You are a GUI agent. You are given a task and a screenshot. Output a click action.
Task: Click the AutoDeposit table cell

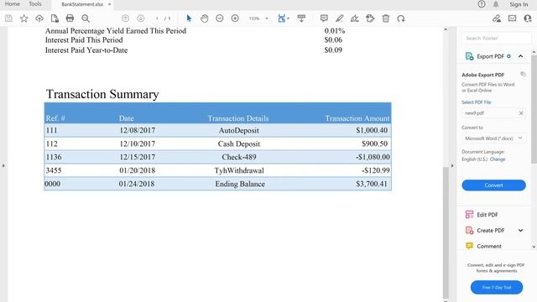[238, 131]
